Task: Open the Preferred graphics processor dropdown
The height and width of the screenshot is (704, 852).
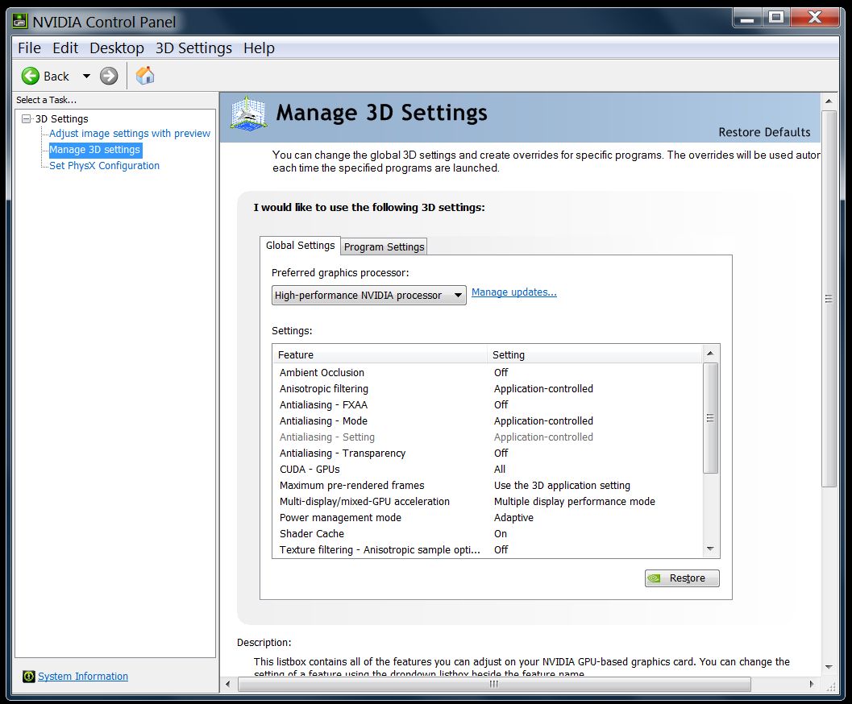Action: pos(369,296)
